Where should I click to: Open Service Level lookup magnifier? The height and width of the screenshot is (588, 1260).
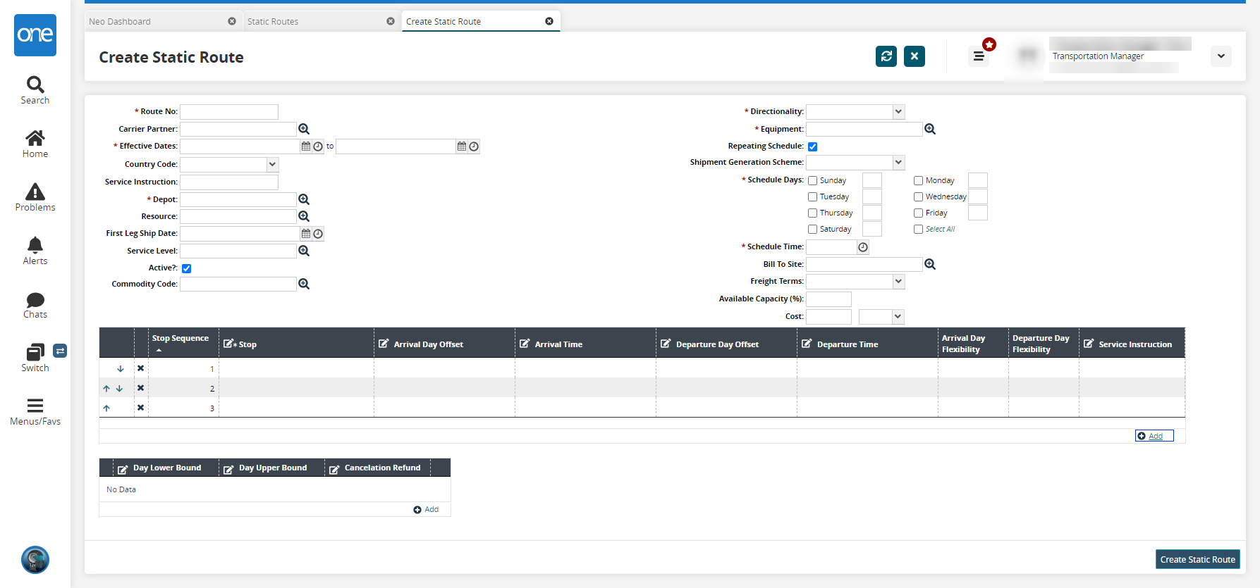point(304,251)
